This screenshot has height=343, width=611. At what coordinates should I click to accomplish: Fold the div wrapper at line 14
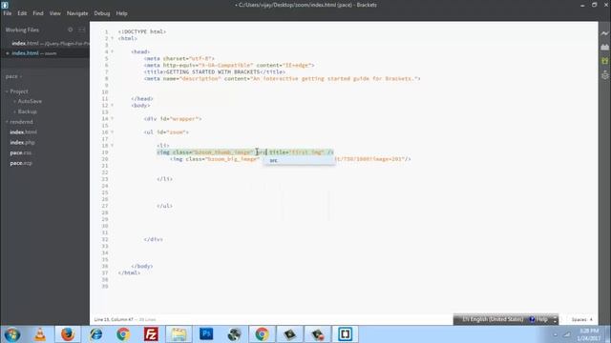113,118
